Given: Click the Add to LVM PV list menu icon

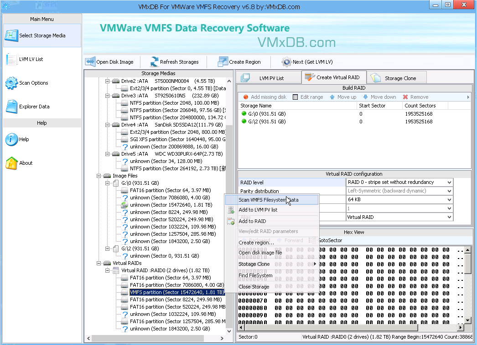Looking at the screenshot, I should point(231,210).
